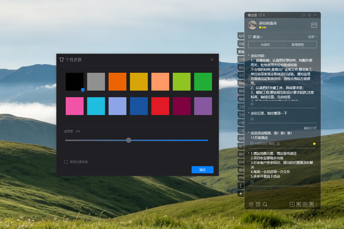Screen dimensions: 344x229
Task: Click the cat profile avatar
Action: pos(253,25)
